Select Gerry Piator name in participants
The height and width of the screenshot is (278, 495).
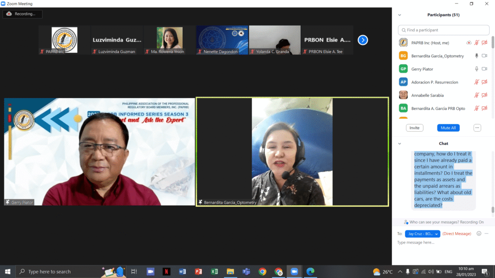tap(422, 69)
